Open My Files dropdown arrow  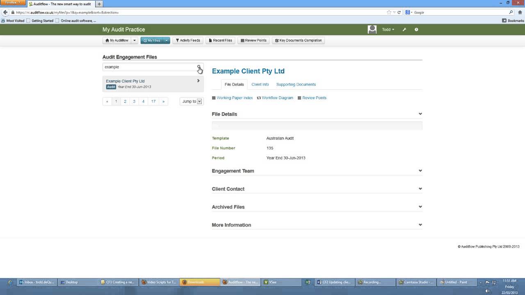pyautogui.click(x=167, y=40)
